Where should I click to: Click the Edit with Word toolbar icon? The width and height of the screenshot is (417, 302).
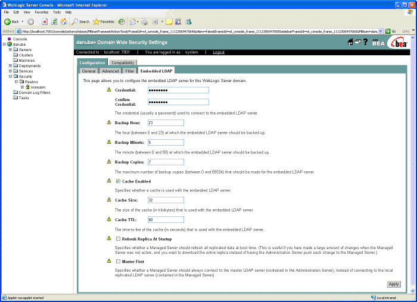(155, 22)
